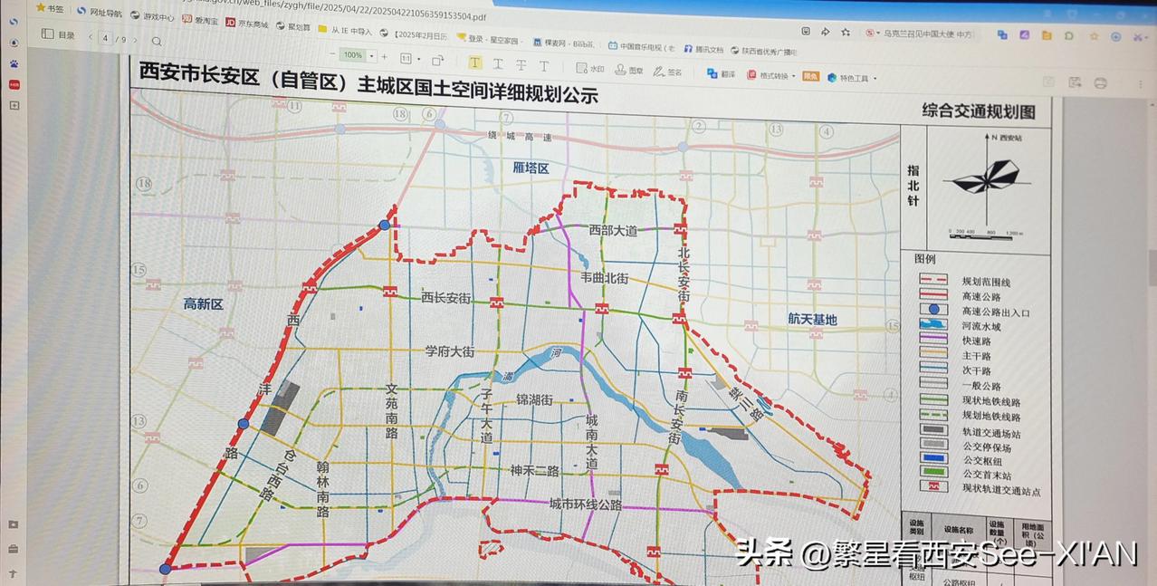
Task: Open the 稞麦网 bookmark
Action: 562,43
